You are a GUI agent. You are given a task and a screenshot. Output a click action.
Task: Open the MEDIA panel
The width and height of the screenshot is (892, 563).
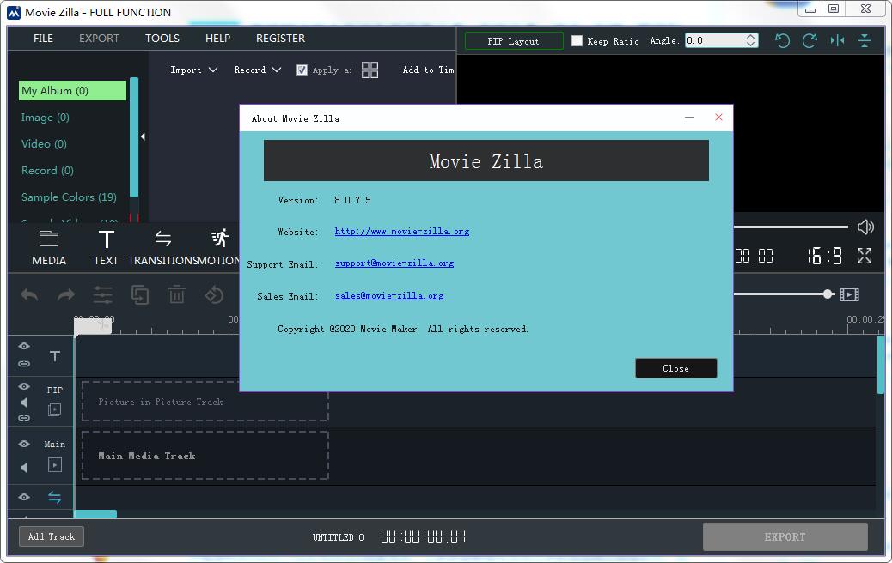(49, 248)
